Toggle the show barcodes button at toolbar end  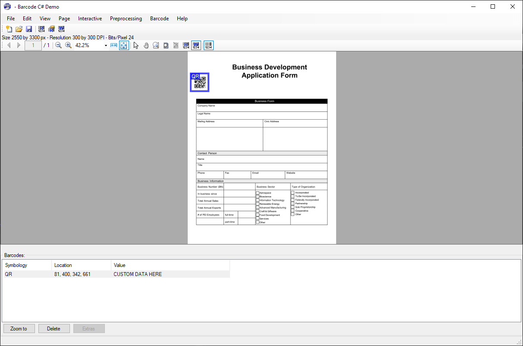coord(208,45)
